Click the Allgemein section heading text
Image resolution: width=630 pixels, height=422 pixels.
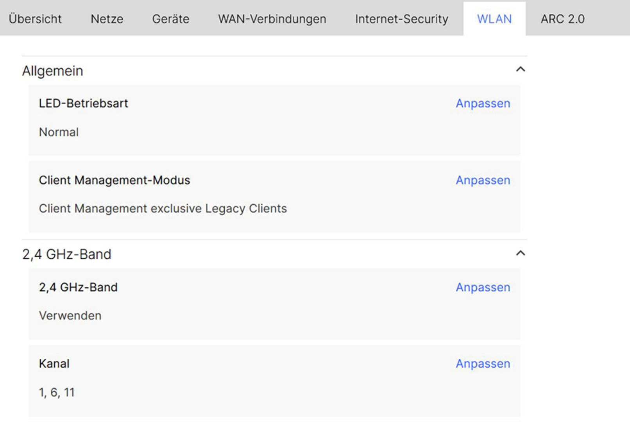click(x=53, y=71)
